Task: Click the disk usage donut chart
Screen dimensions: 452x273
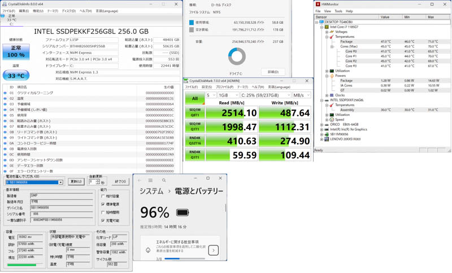Action: click(237, 57)
